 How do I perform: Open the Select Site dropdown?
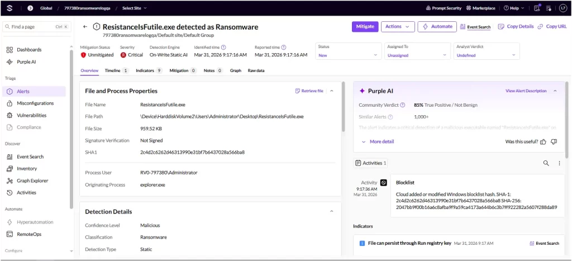(135, 8)
